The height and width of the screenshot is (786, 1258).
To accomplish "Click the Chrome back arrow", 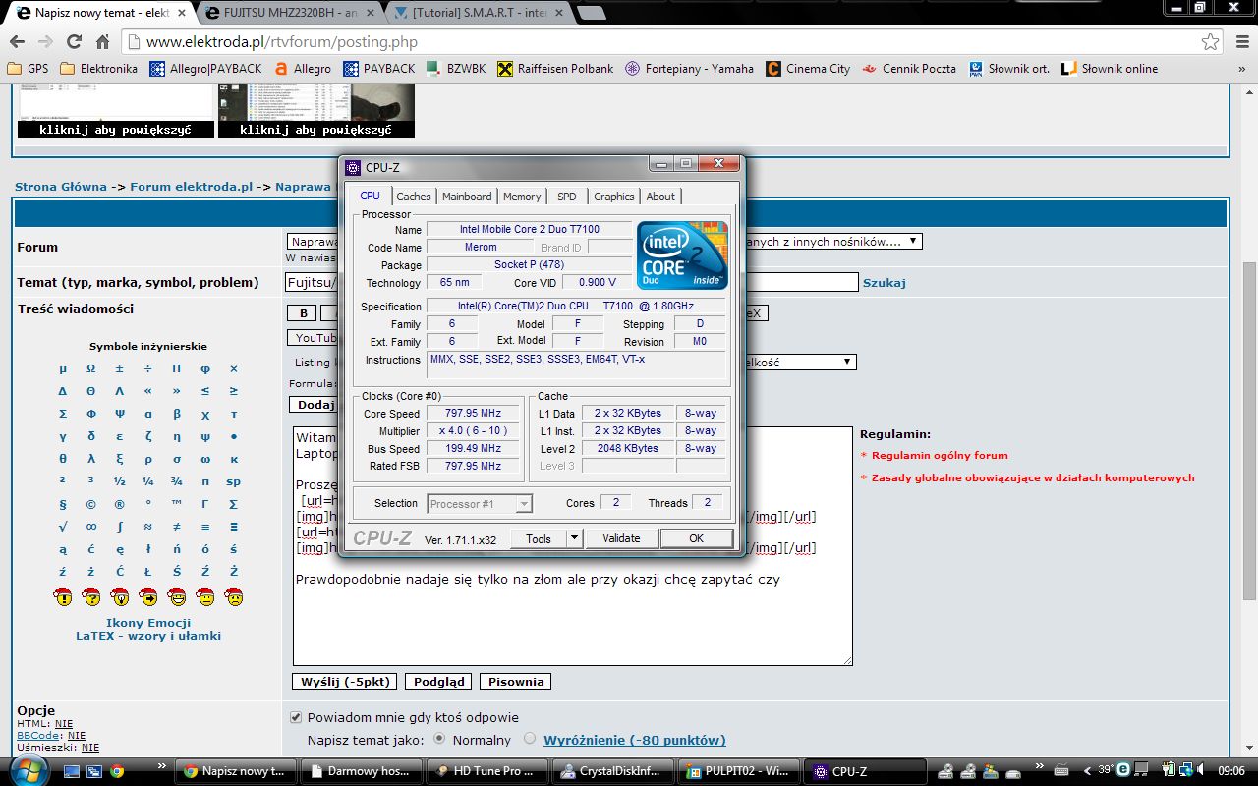I will 17,41.
